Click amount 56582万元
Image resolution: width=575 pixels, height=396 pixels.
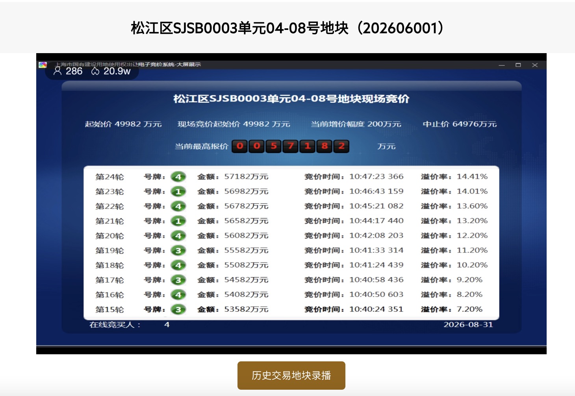pyautogui.click(x=246, y=221)
